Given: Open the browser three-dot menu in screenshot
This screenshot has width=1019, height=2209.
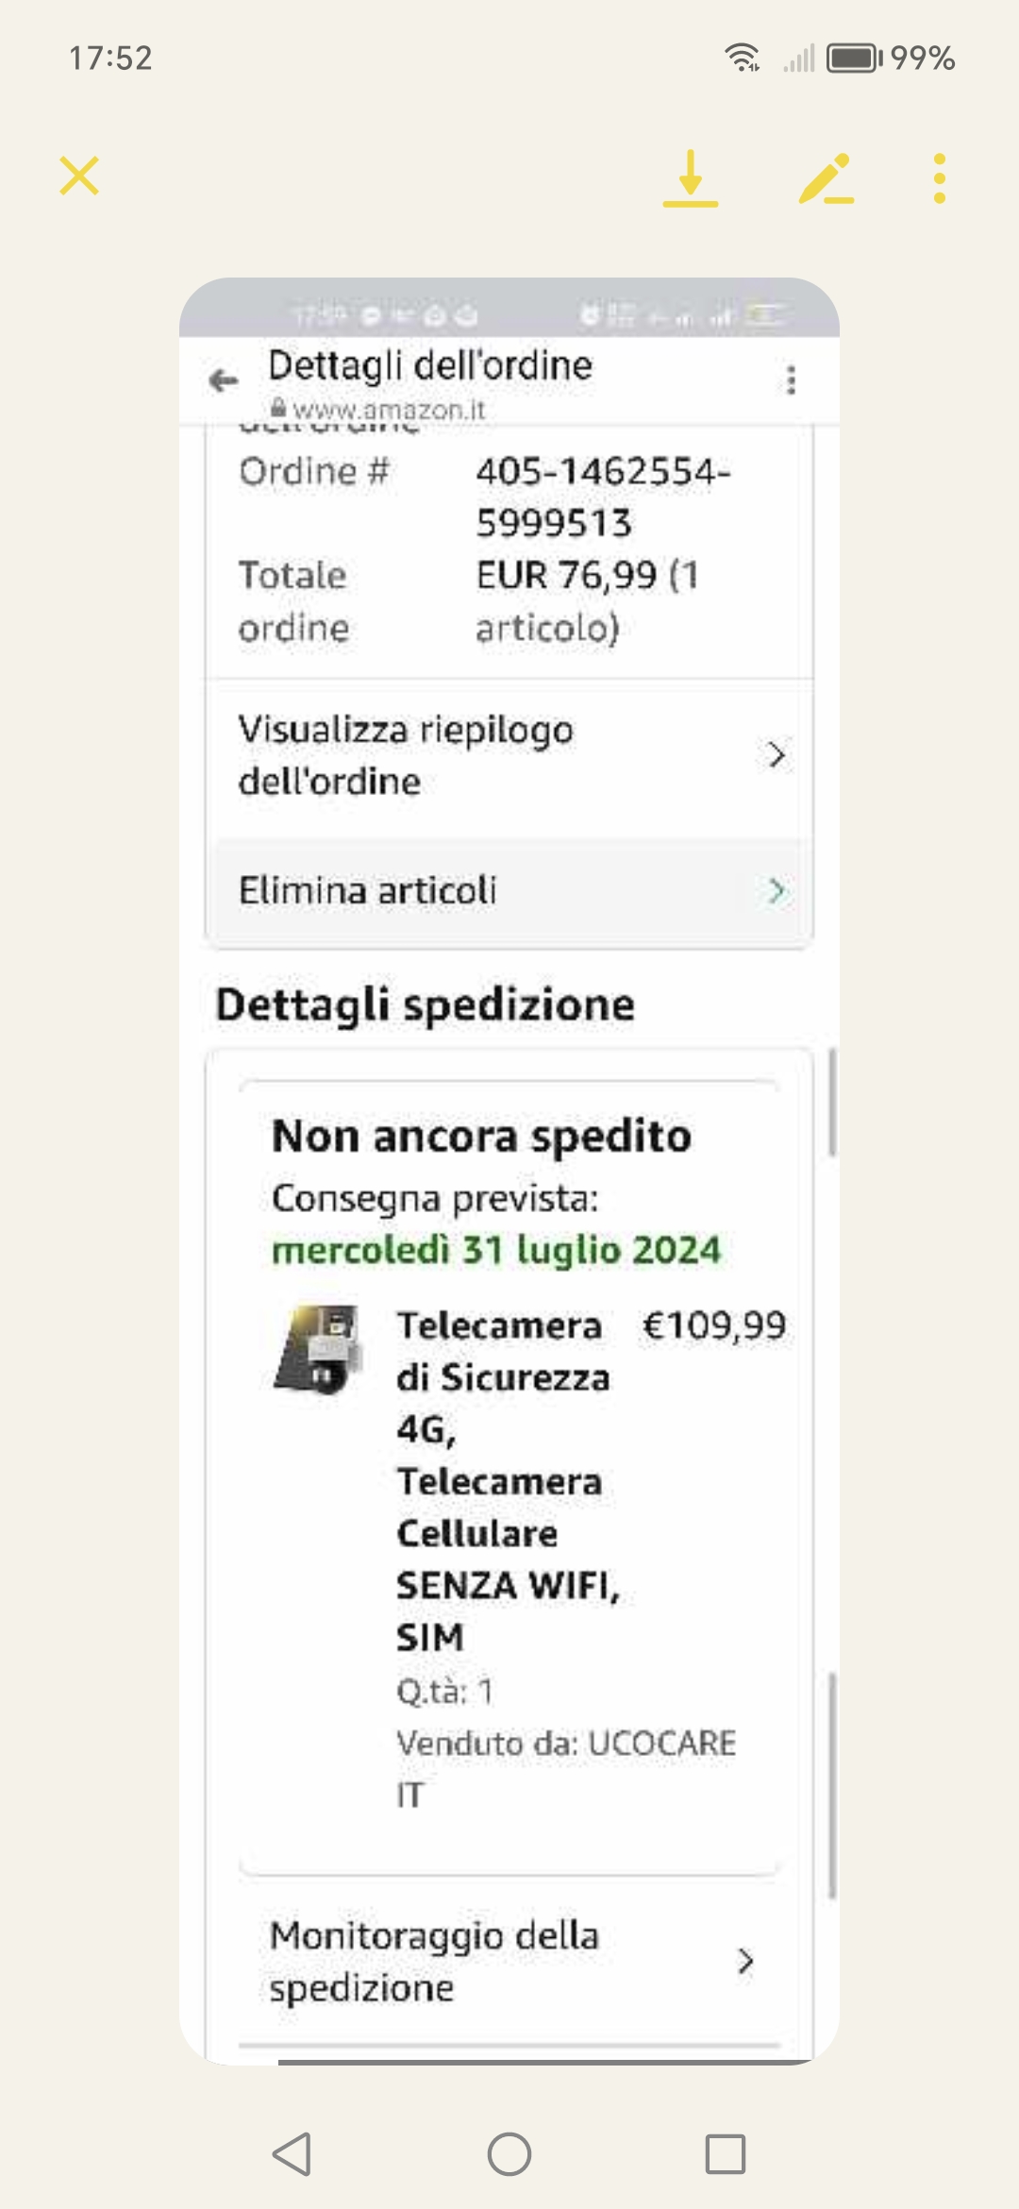Looking at the screenshot, I should (792, 379).
